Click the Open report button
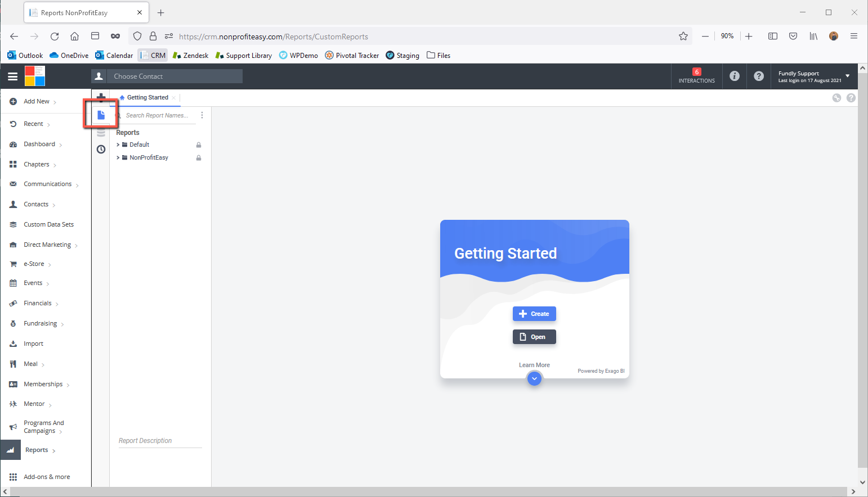This screenshot has width=868, height=497. pos(534,337)
